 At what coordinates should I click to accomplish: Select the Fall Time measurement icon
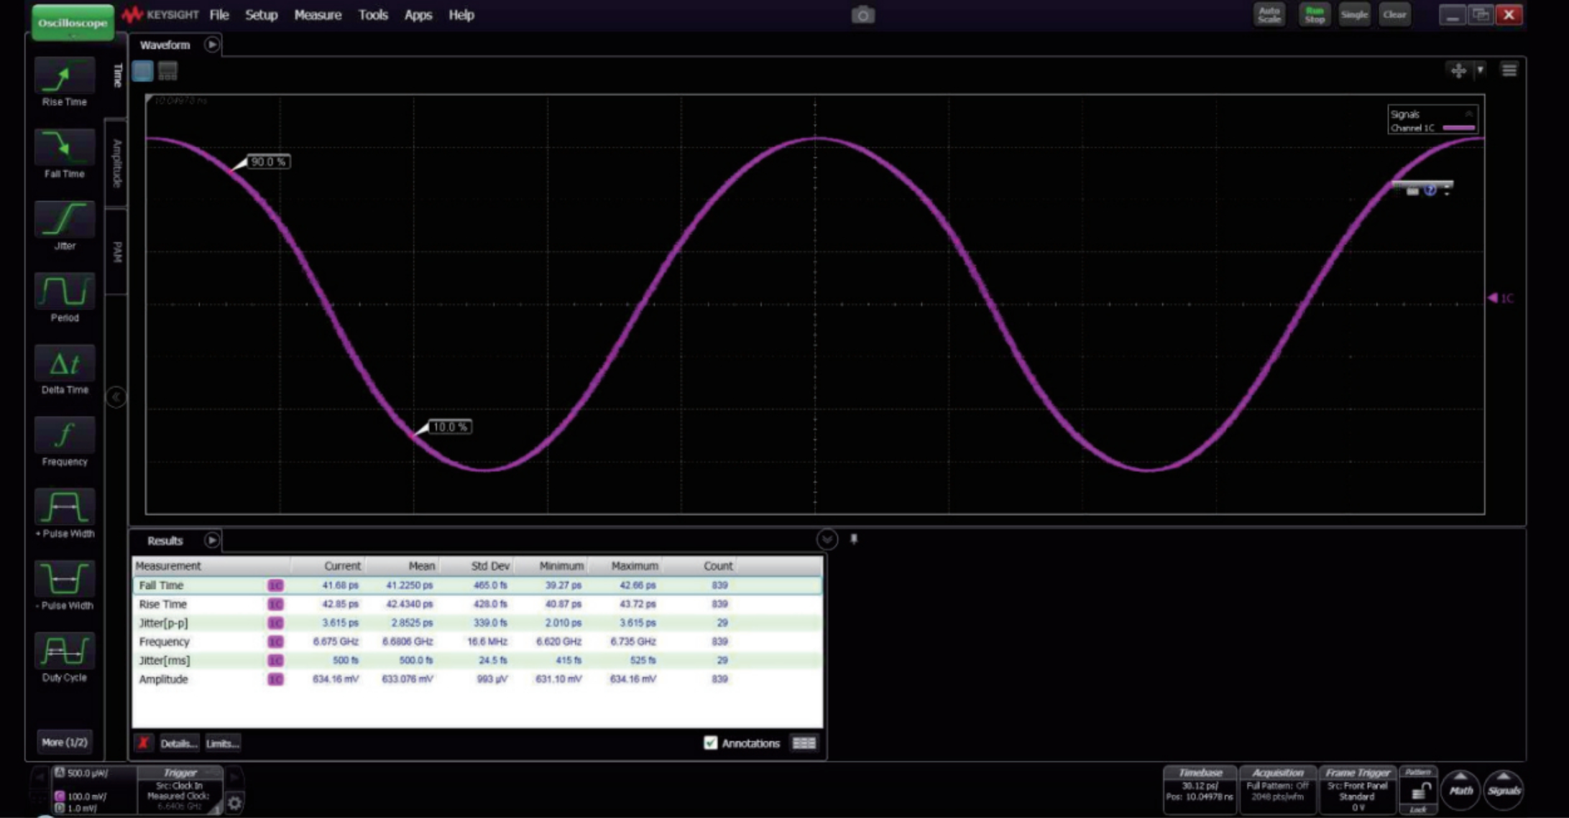click(x=65, y=147)
